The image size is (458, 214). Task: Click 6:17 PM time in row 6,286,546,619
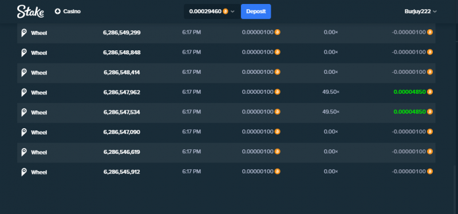click(x=191, y=152)
